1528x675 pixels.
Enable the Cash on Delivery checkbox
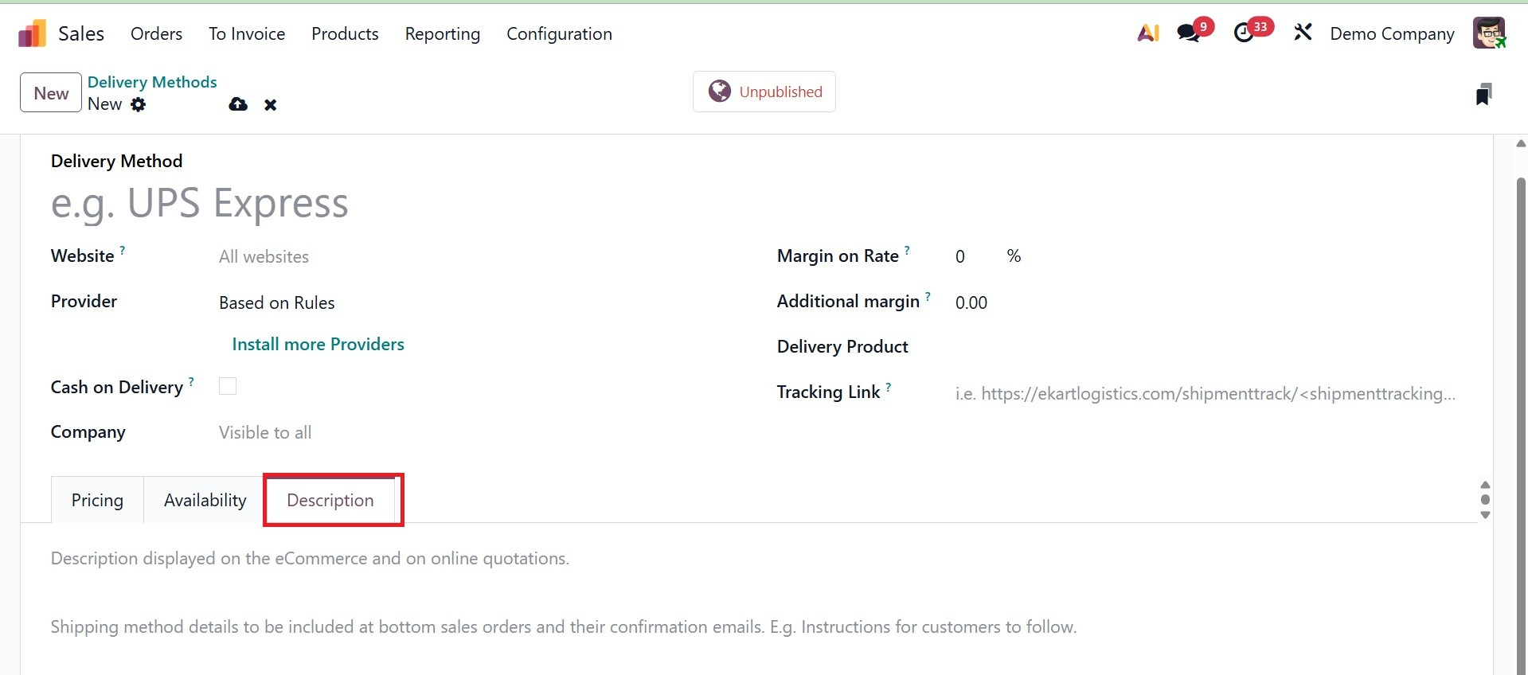point(228,386)
